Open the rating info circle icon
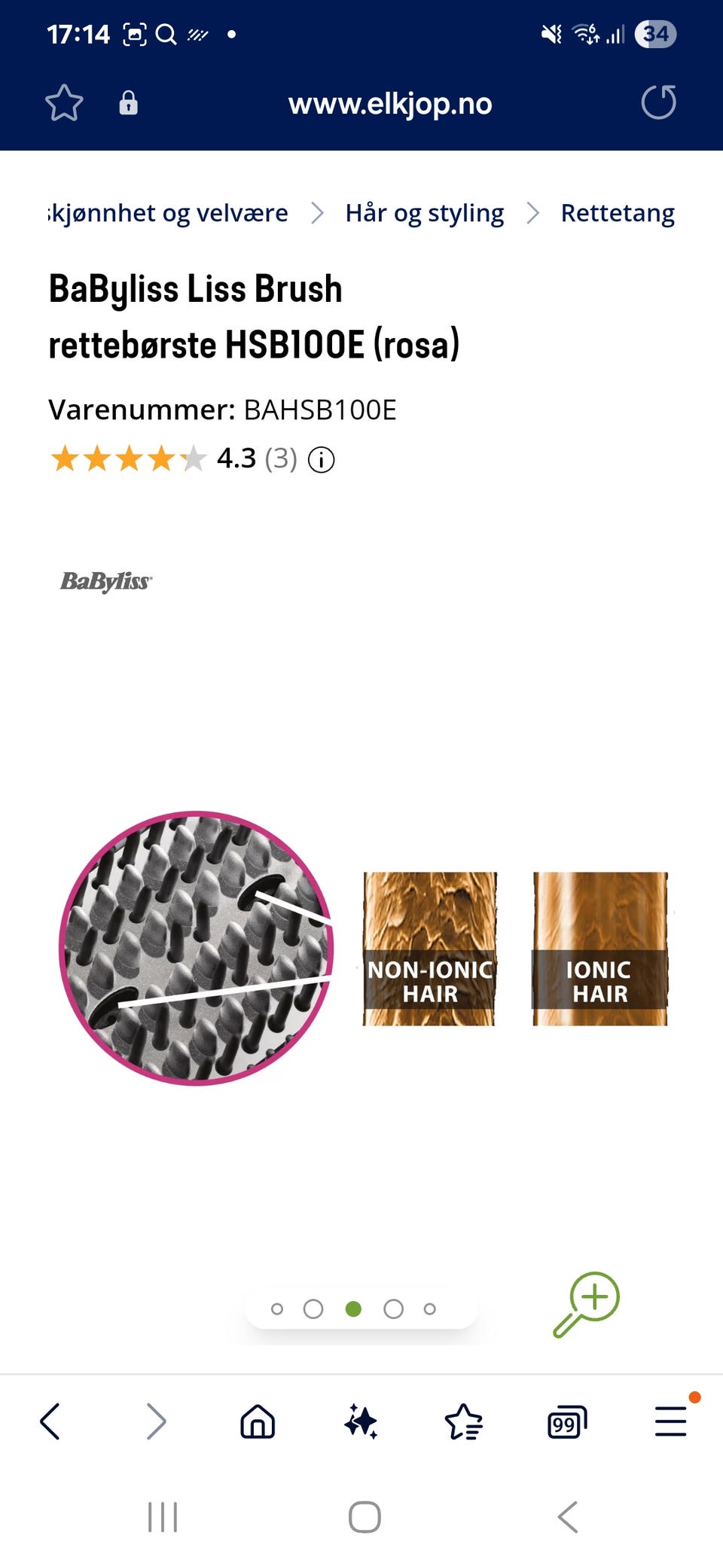723x1566 pixels. click(x=322, y=459)
